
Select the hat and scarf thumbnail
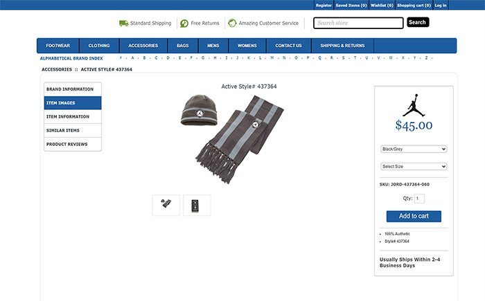point(166,206)
